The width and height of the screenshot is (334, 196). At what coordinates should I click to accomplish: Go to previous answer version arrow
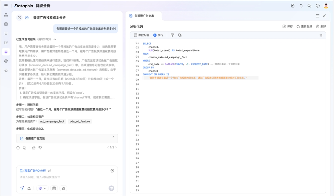click(108, 147)
